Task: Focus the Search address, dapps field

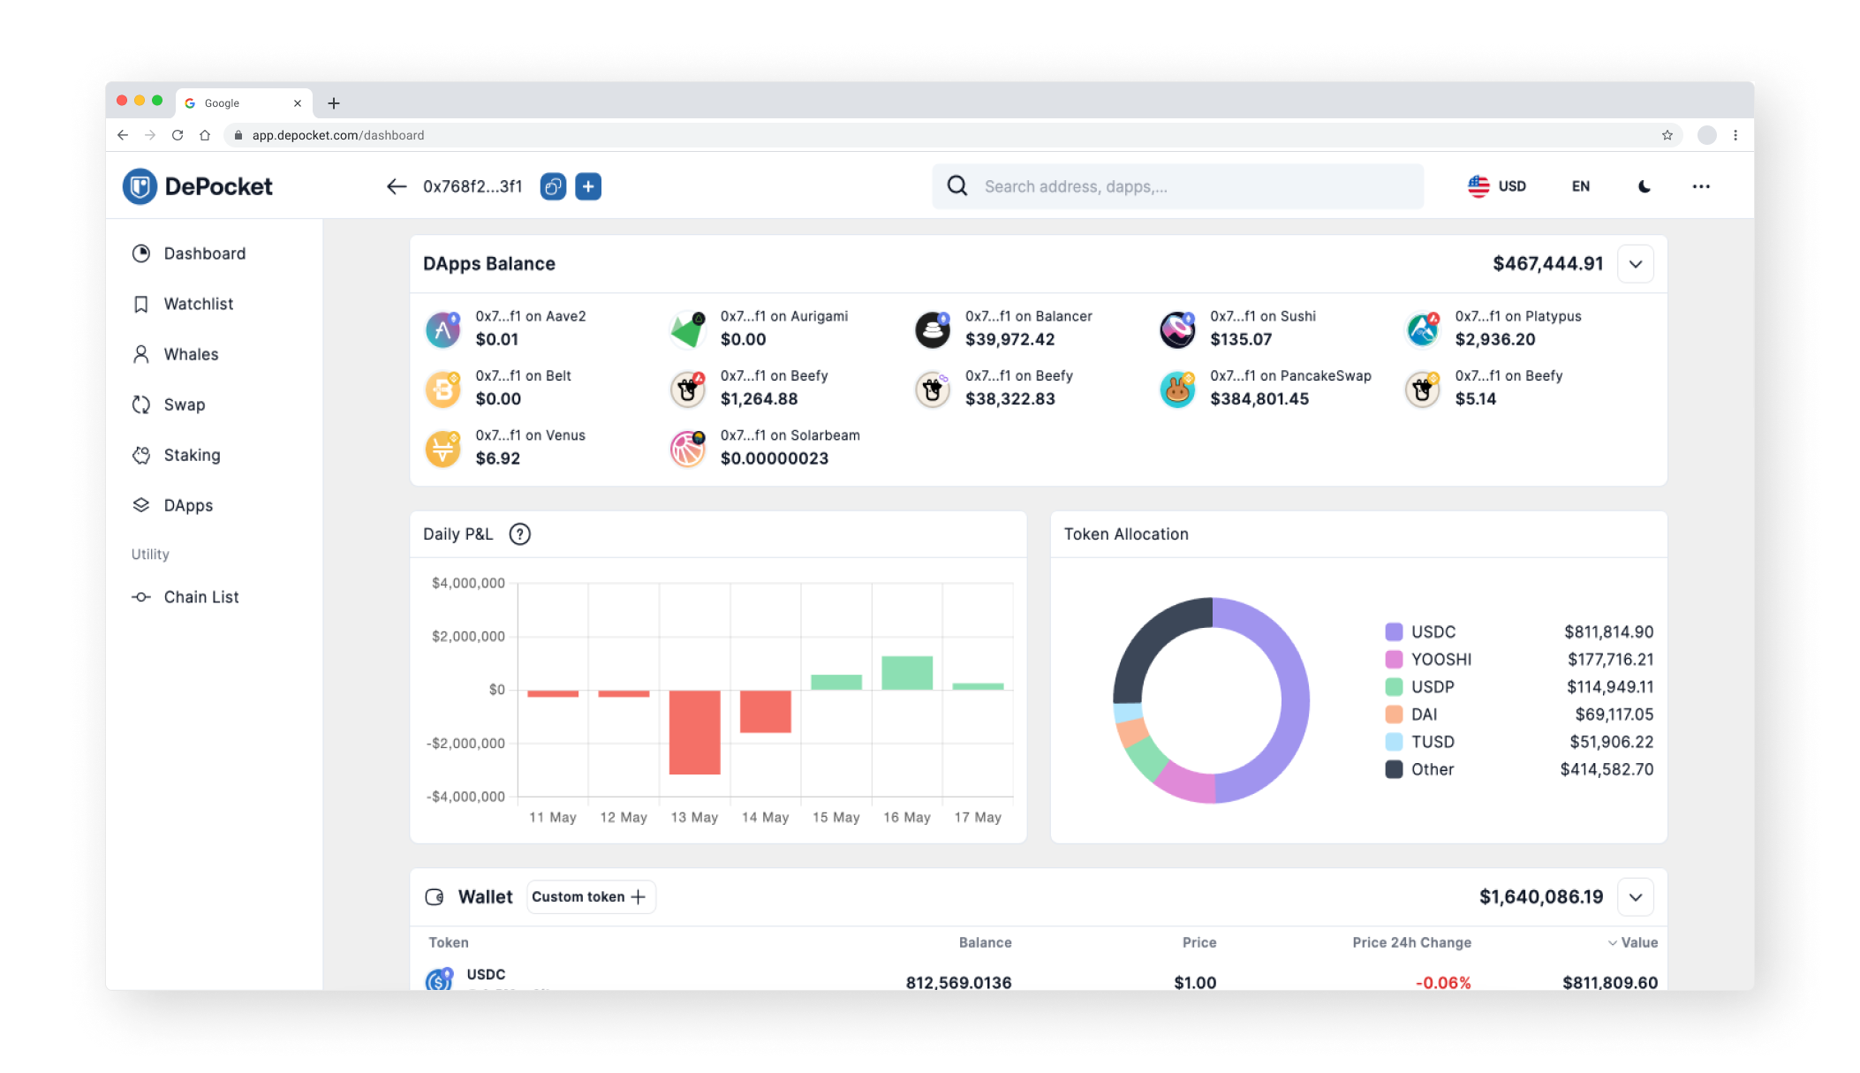Action: tap(1177, 186)
